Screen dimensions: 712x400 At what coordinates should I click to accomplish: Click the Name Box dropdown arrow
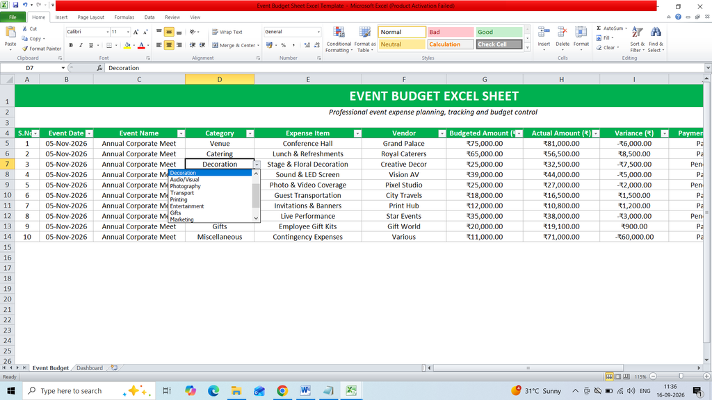pyautogui.click(x=63, y=68)
